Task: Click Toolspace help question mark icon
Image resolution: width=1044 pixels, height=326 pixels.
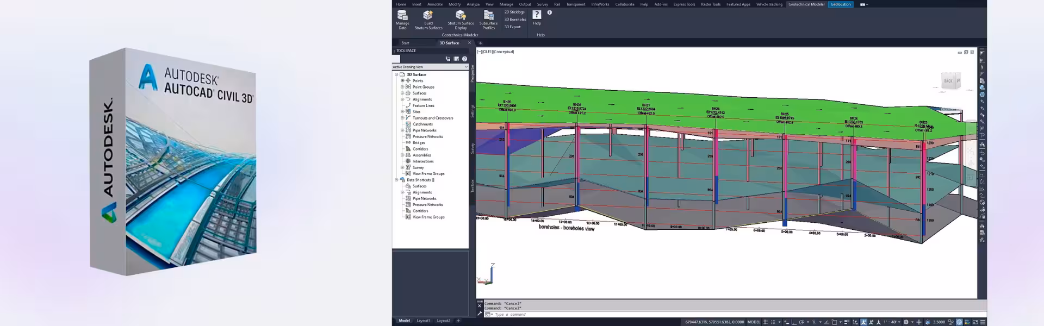Action: pos(464,59)
